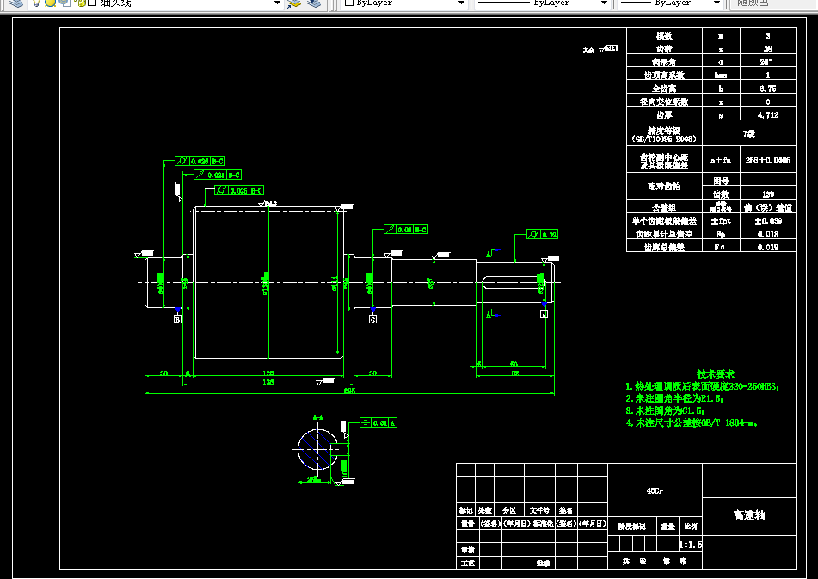Screen dimensions: 818x579
Task: Select the 配对齿轮 table cell
Action: pyautogui.click(x=664, y=186)
